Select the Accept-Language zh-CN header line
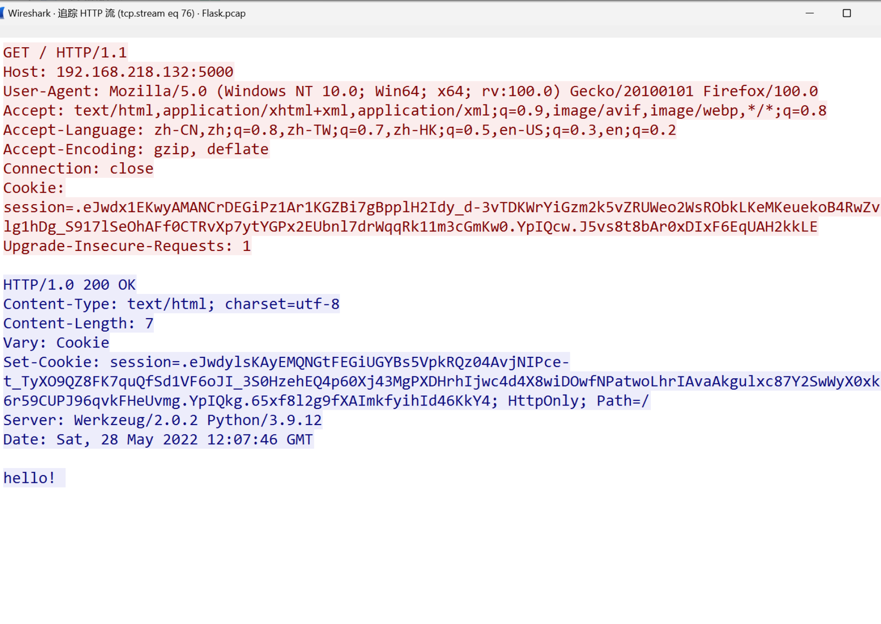Screen dimensions: 881x624 (x=339, y=130)
